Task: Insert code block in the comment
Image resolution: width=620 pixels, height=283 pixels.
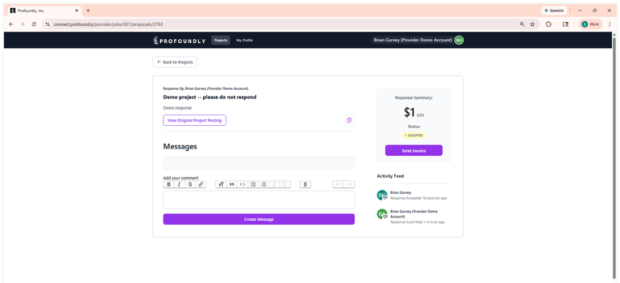Action: coord(243,185)
